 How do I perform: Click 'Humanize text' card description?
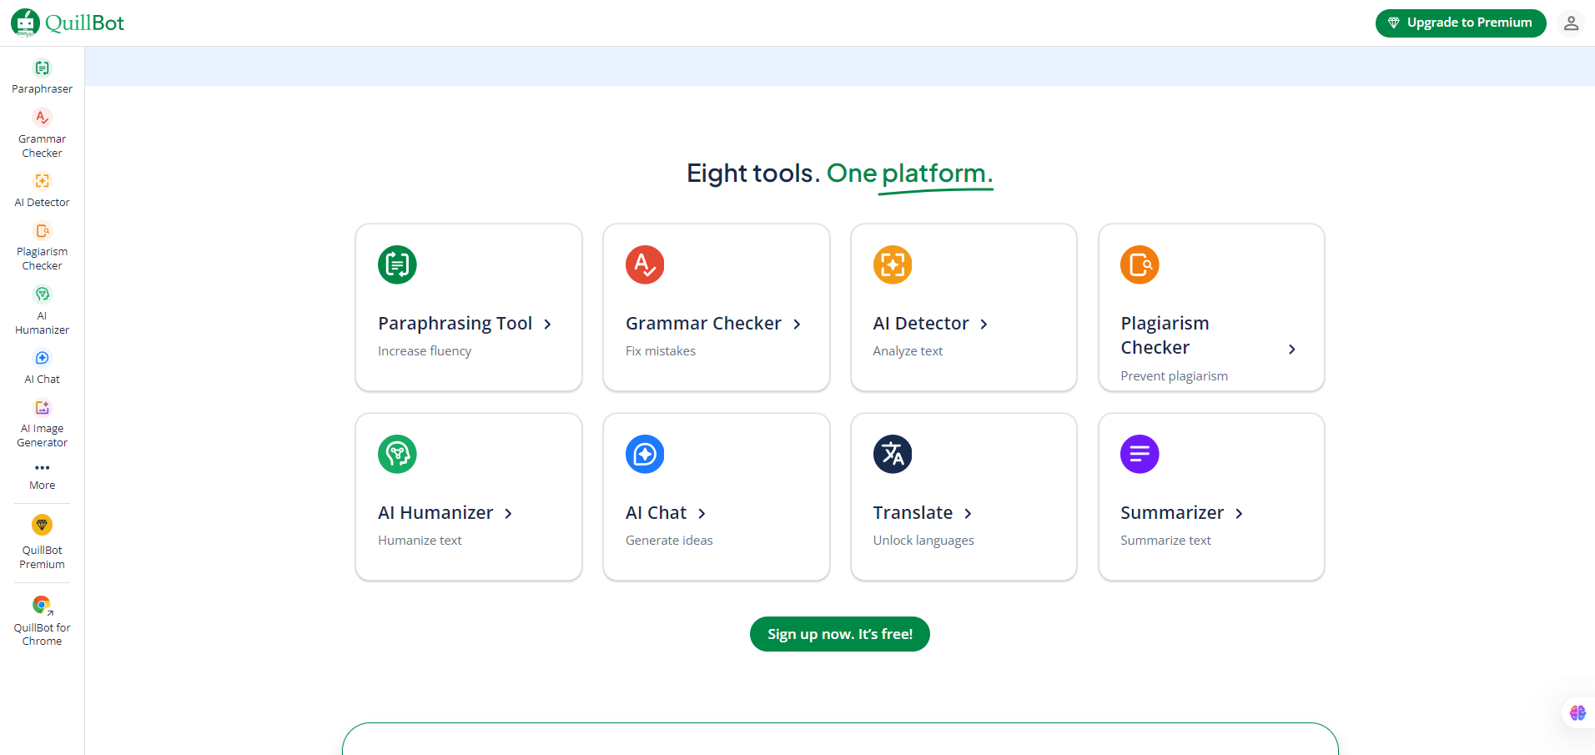pyautogui.click(x=420, y=541)
